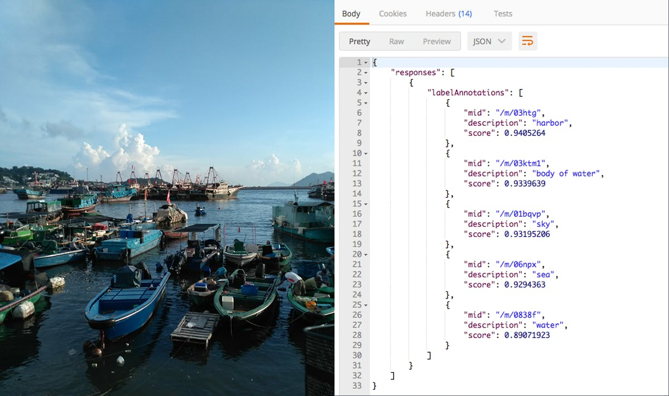Click the "harbor" description value
This screenshot has height=396, width=669.
coord(550,123)
